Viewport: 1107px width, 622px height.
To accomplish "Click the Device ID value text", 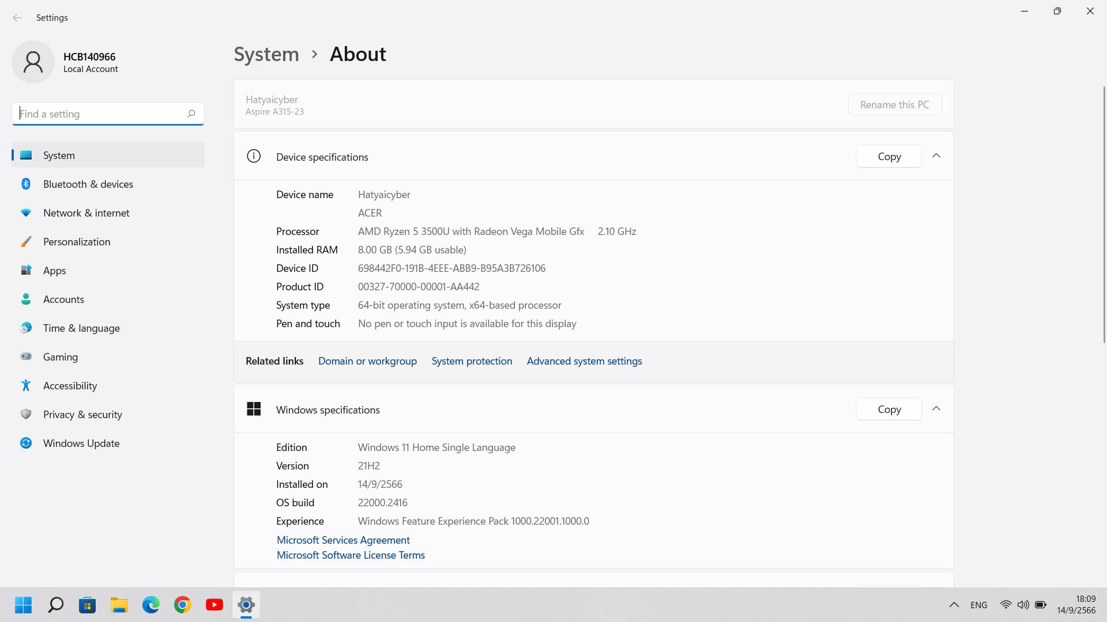I will point(451,268).
